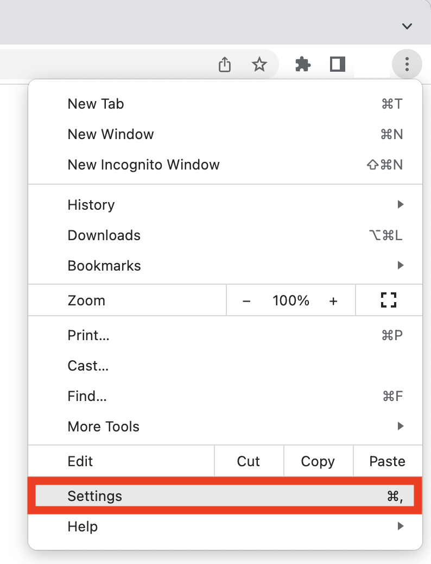This screenshot has width=431, height=564.
Task: Toggle the side panel icon
Action: click(x=338, y=65)
